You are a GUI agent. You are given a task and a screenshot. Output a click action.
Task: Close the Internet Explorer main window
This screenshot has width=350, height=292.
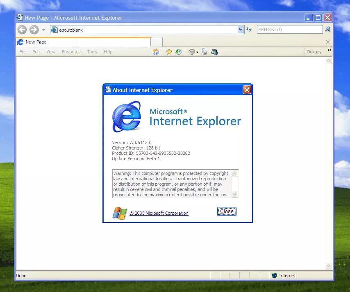pyautogui.click(x=327, y=17)
